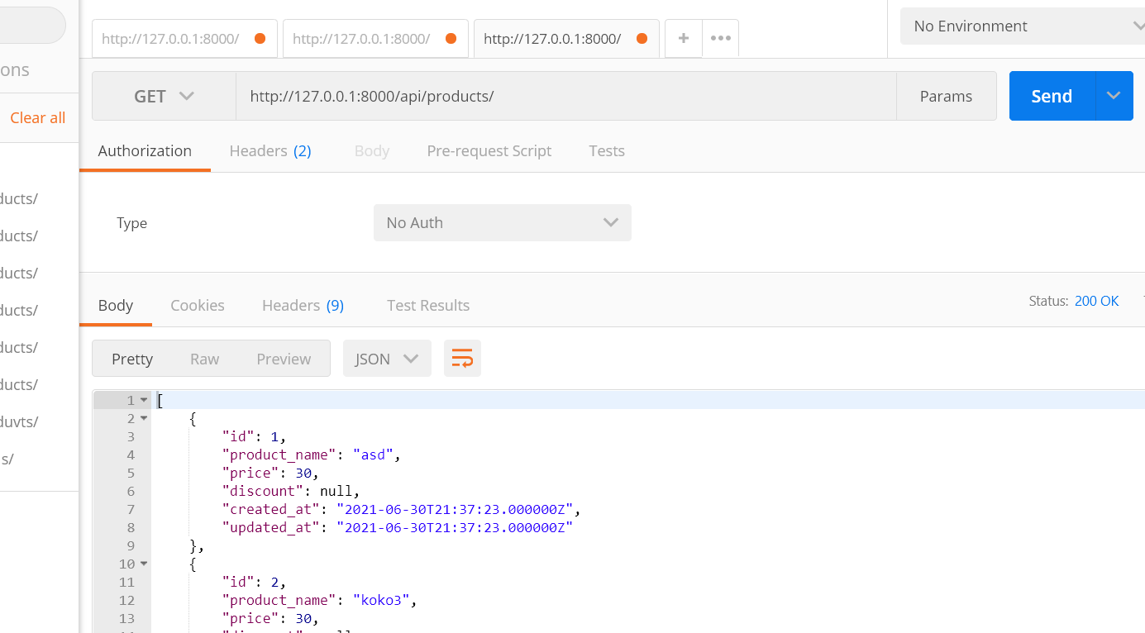Viewport: 1145px width, 633px height.
Task: Click the wrap-lines icon next to JSON dropdown
Action: [x=462, y=358]
